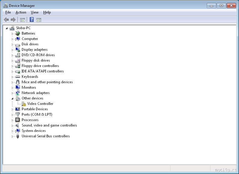The image size is (239, 174).
Task: Maximize the Device Manager window
Action: (221, 6)
